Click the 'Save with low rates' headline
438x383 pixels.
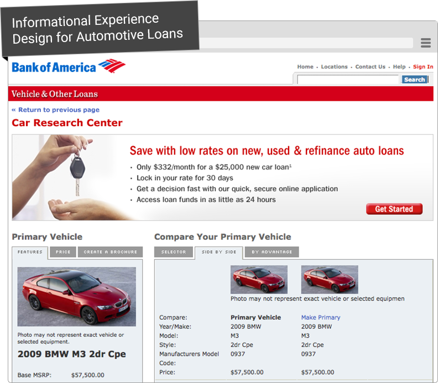(267, 151)
